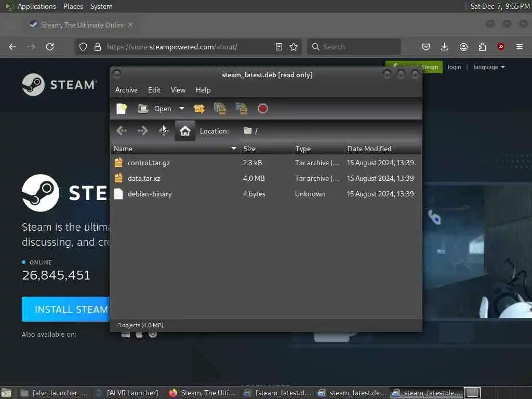This screenshot has width=532, height=399.
Task: Expand the Steam language dropdown
Action: point(489,67)
